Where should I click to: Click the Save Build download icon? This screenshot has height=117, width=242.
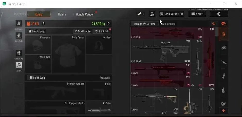19,35
